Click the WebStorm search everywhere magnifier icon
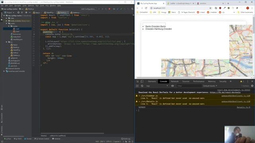This screenshot has width=255, height=143. (x=132, y=9)
